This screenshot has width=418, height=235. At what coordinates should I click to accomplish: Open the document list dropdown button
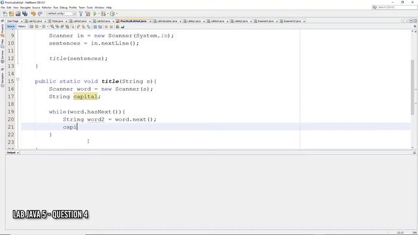tap(411, 21)
